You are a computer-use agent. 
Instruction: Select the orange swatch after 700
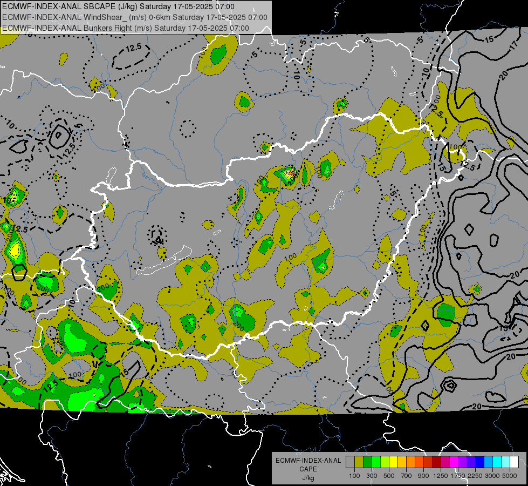tap(411, 462)
